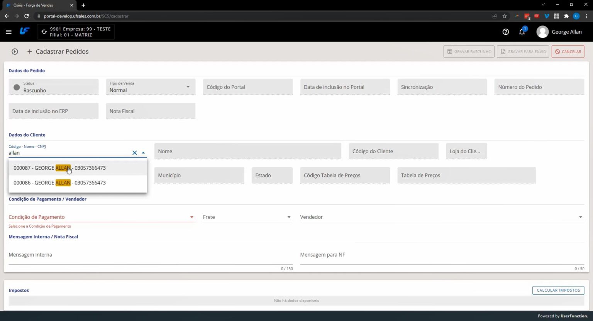Open notifications via the bell icon
The height and width of the screenshot is (321, 593).
tap(522, 32)
